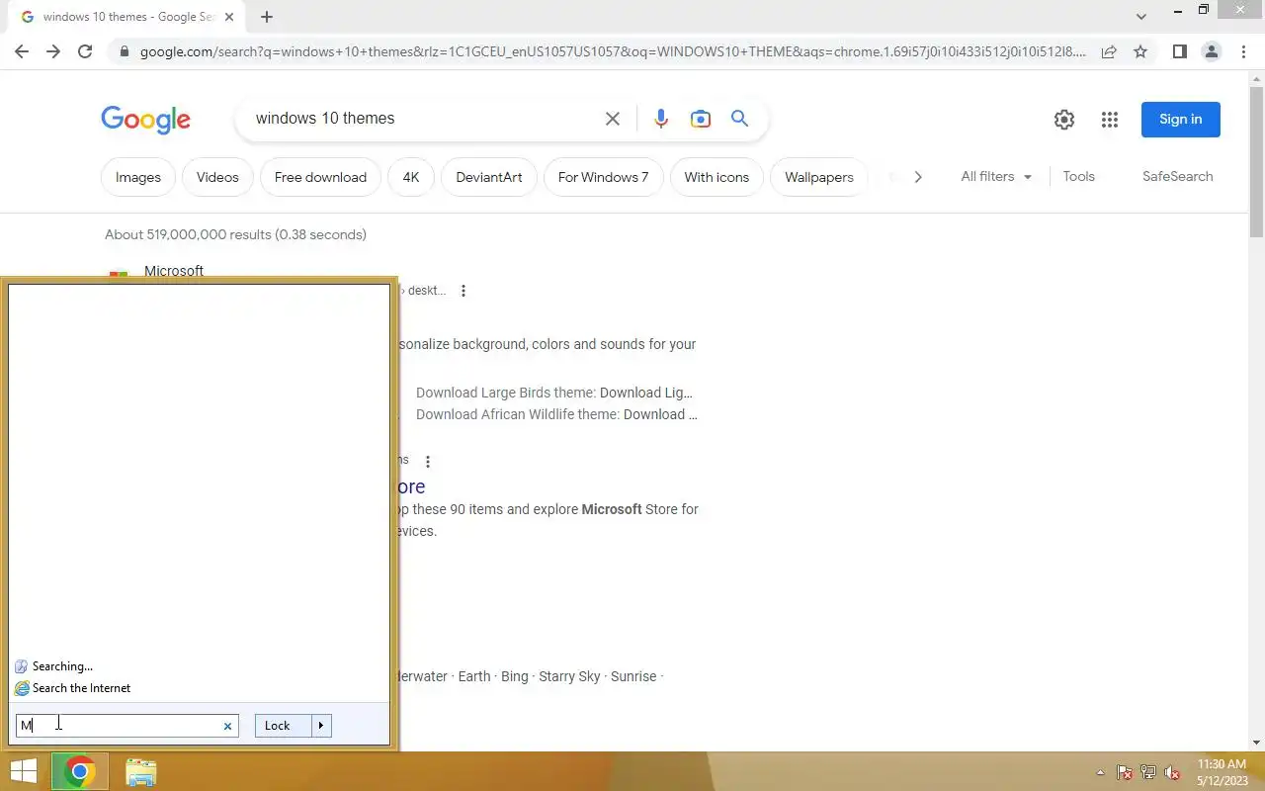Show more search filter chips

tap(918, 177)
